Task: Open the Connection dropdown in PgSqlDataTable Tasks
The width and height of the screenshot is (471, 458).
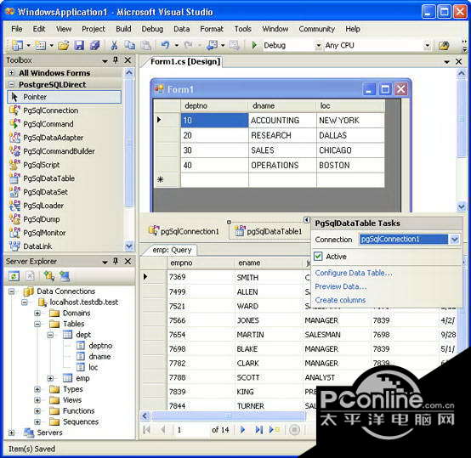Action: pyautogui.click(x=454, y=240)
